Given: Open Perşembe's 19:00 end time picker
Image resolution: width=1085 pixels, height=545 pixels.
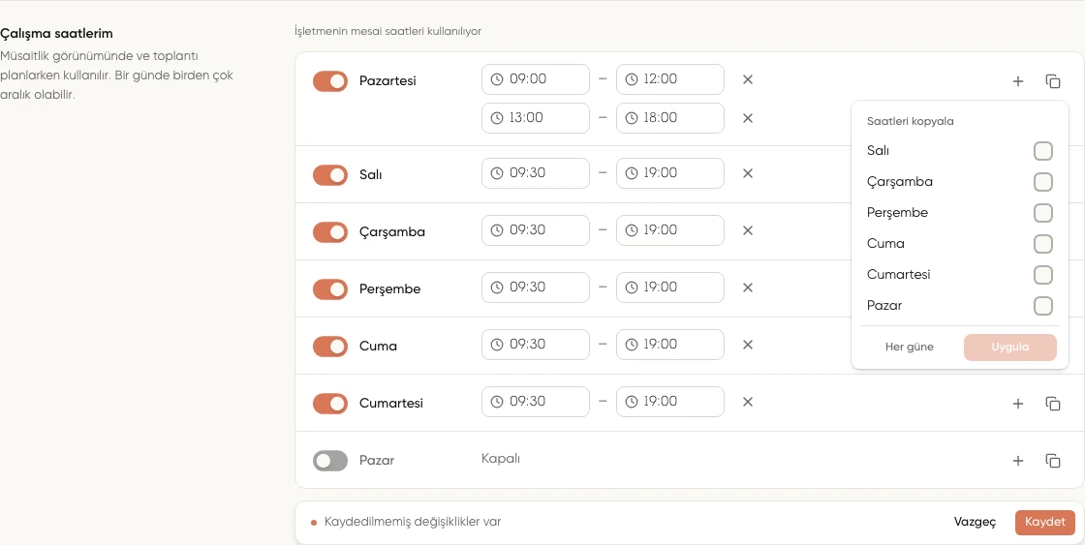Looking at the screenshot, I should (x=669, y=288).
